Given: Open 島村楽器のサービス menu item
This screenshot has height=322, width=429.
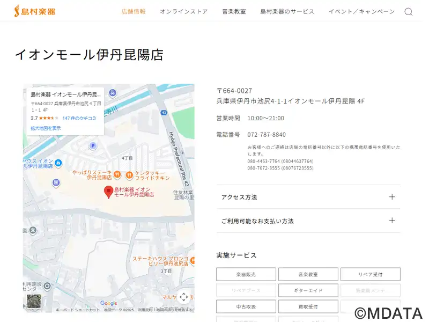Looking at the screenshot, I should pos(287,11).
